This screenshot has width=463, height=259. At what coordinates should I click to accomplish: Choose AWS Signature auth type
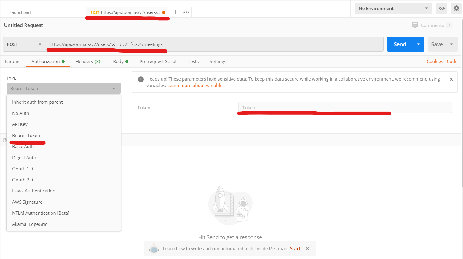[x=63, y=202]
